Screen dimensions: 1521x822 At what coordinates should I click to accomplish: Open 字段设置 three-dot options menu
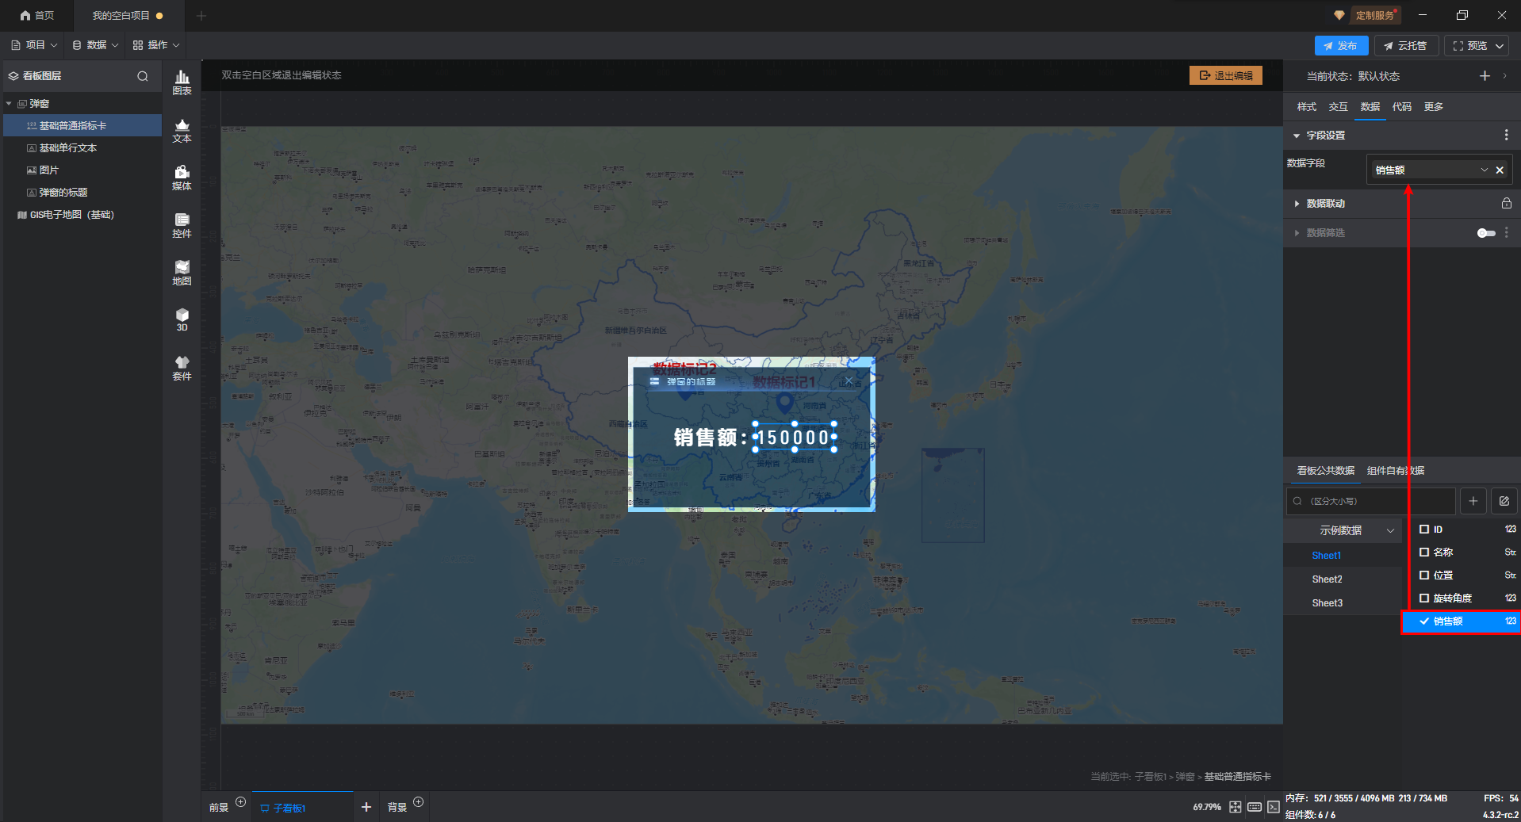1506,136
